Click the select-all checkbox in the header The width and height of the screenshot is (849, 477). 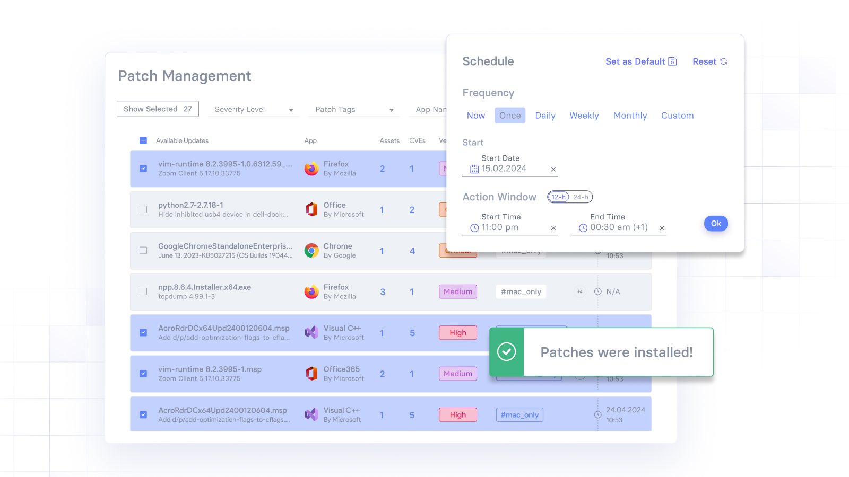tap(143, 140)
